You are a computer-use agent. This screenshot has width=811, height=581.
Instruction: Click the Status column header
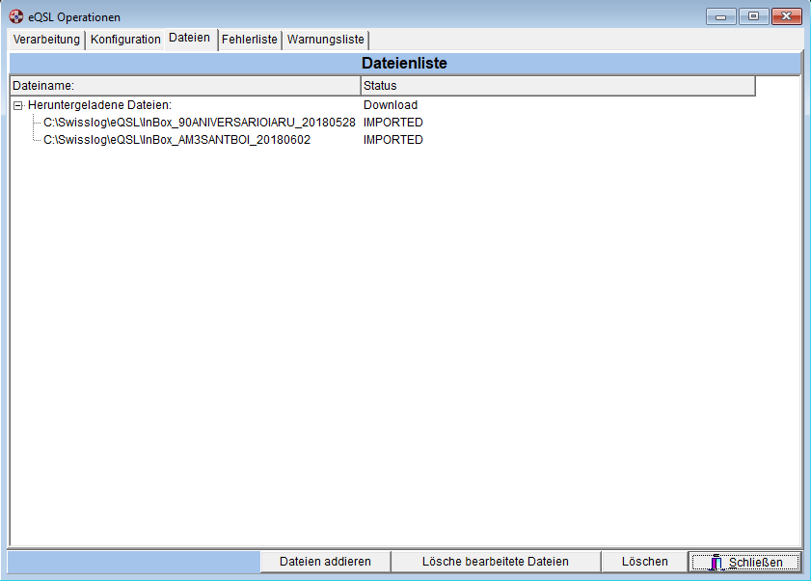[x=556, y=86]
